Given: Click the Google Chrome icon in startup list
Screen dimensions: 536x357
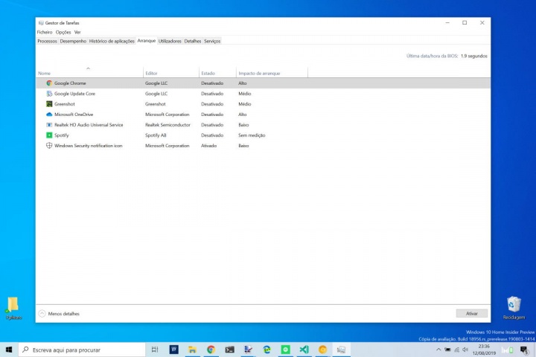Looking at the screenshot, I should [49, 83].
